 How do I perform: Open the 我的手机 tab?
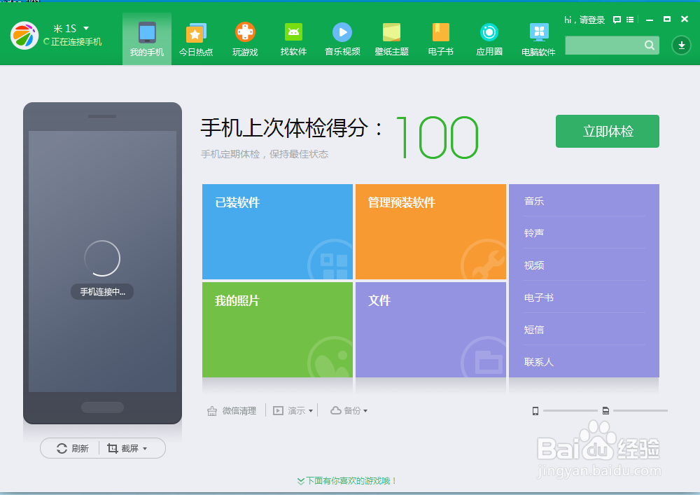tap(147, 39)
